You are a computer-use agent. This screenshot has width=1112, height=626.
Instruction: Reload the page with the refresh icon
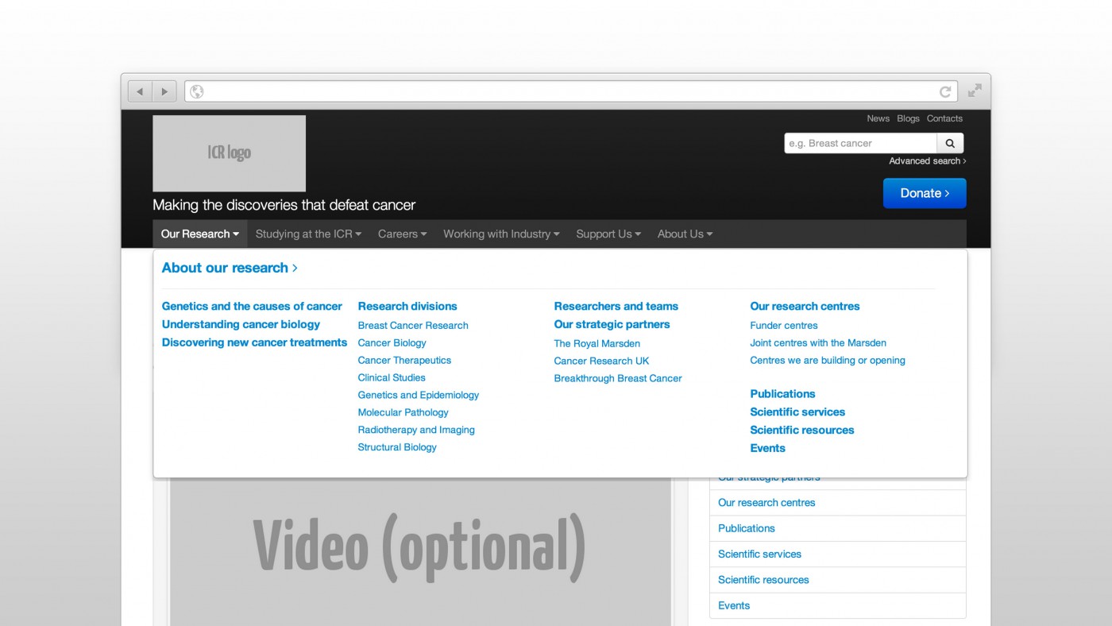pyautogui.click(x=945, y=91)
